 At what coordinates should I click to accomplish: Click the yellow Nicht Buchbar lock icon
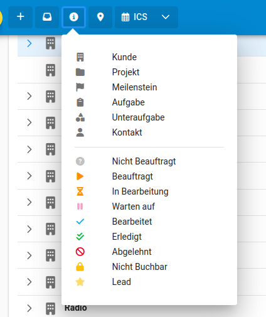80,267
